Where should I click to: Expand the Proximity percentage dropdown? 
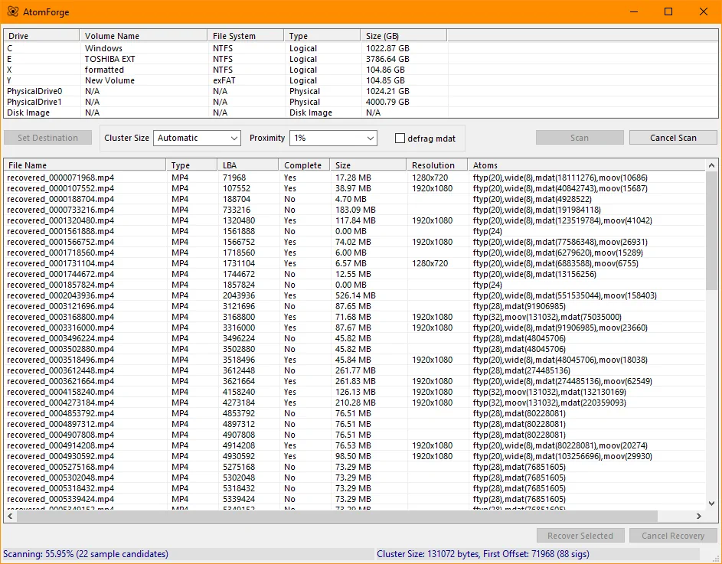[x=333, y=139]
